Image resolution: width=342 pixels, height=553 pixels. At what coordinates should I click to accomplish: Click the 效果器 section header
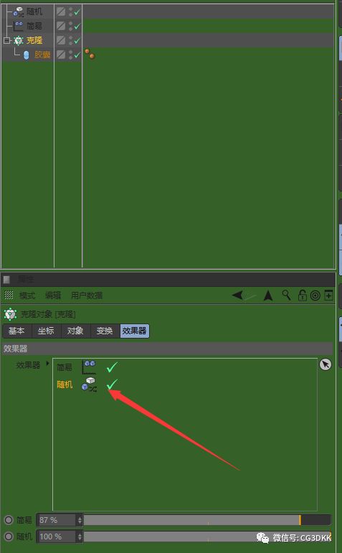[168, 349]
